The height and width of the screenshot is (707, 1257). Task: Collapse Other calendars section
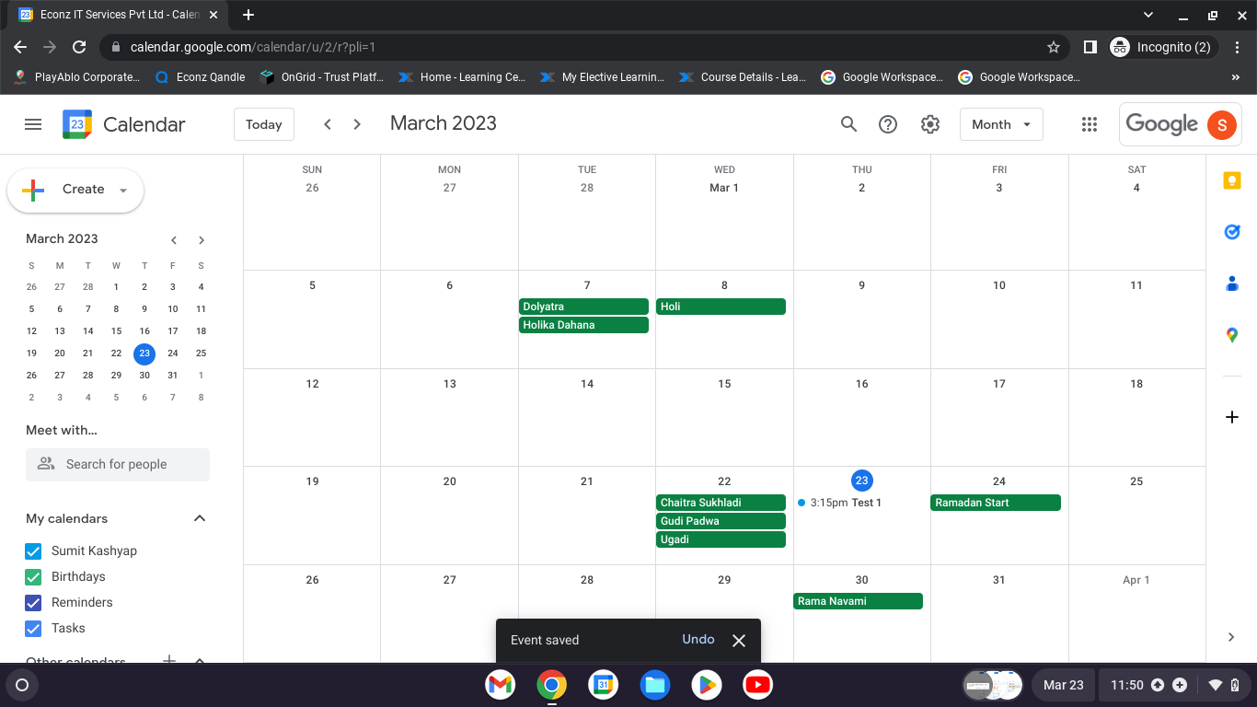200,660
